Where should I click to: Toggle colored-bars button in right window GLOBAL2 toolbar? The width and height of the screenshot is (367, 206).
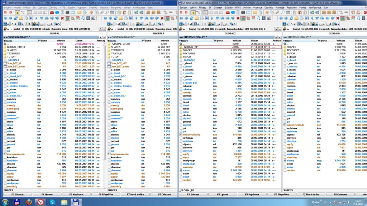tap(243, 18)
